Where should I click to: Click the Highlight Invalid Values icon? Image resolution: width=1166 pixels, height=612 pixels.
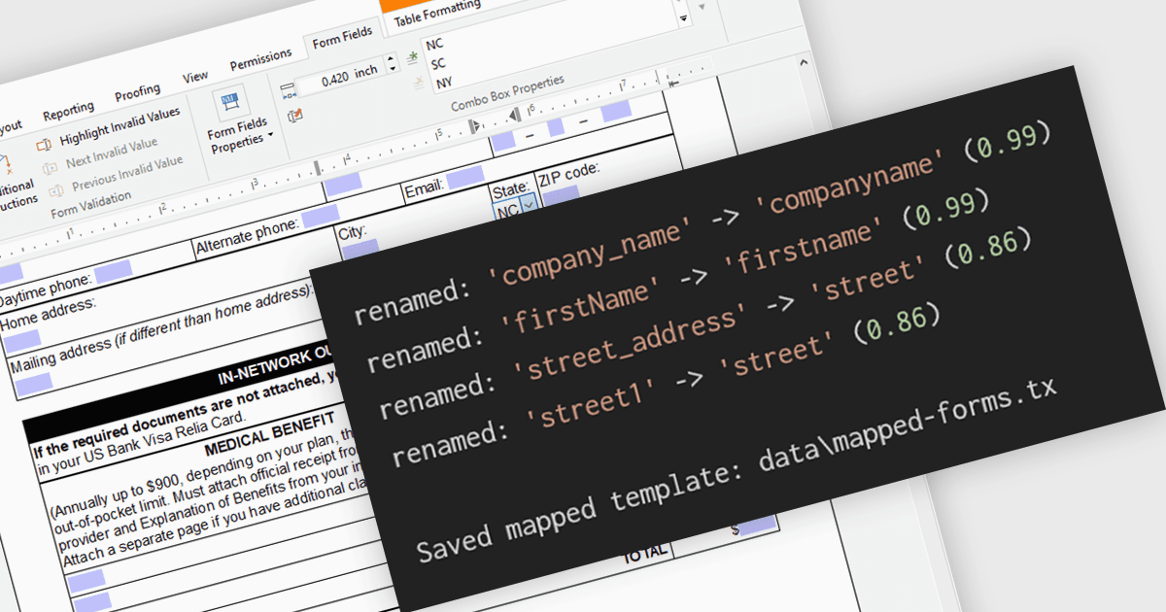click(x=44, y=146)
